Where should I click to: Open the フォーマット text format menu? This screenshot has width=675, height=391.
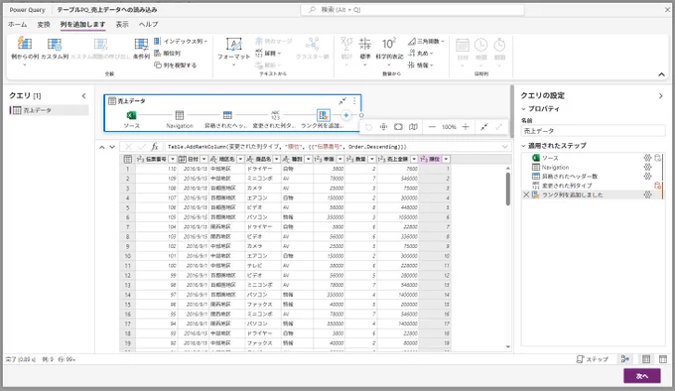coord(233,51)
